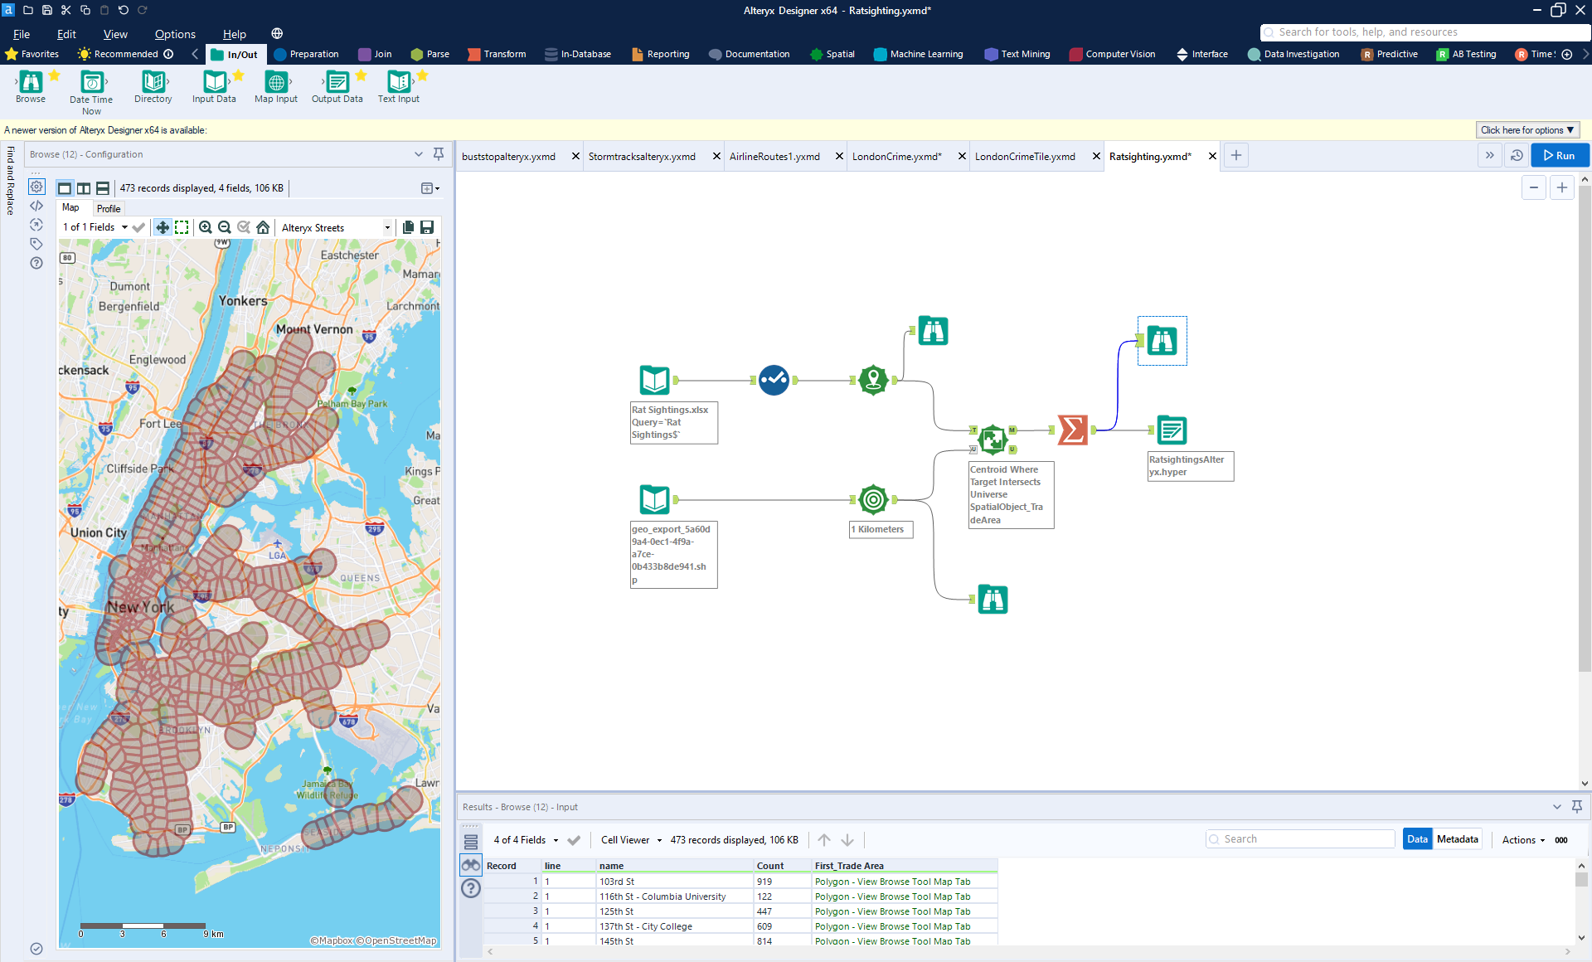This screenshot has height=962, width=1592.
Task: Click the Results Search field
Action: (x=1300, y=839)
